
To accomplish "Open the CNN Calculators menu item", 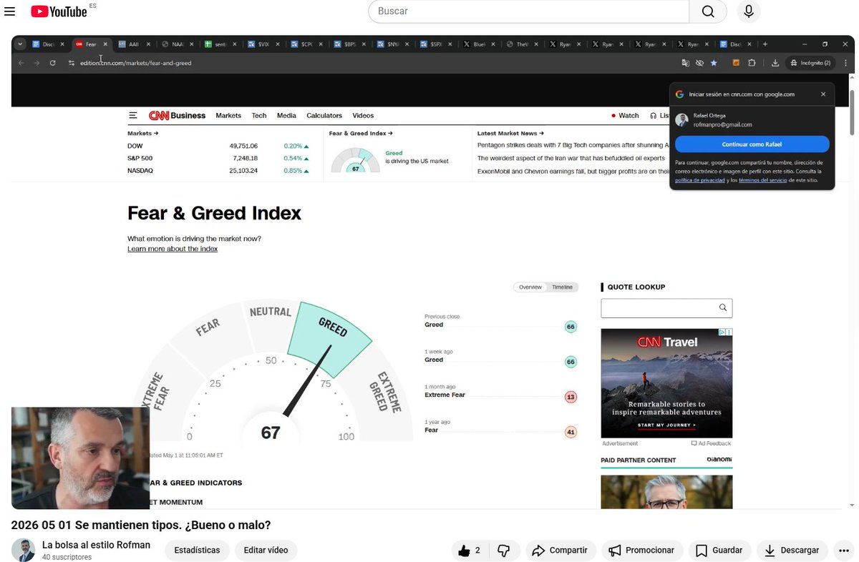I will click(x=324, y=115).
